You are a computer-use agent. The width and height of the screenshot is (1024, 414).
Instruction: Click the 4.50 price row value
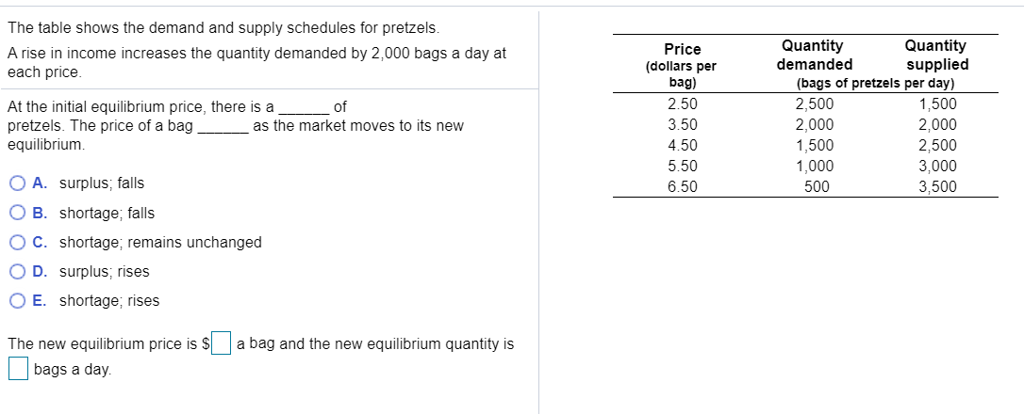pyautogui.click(x=683, y=146)
